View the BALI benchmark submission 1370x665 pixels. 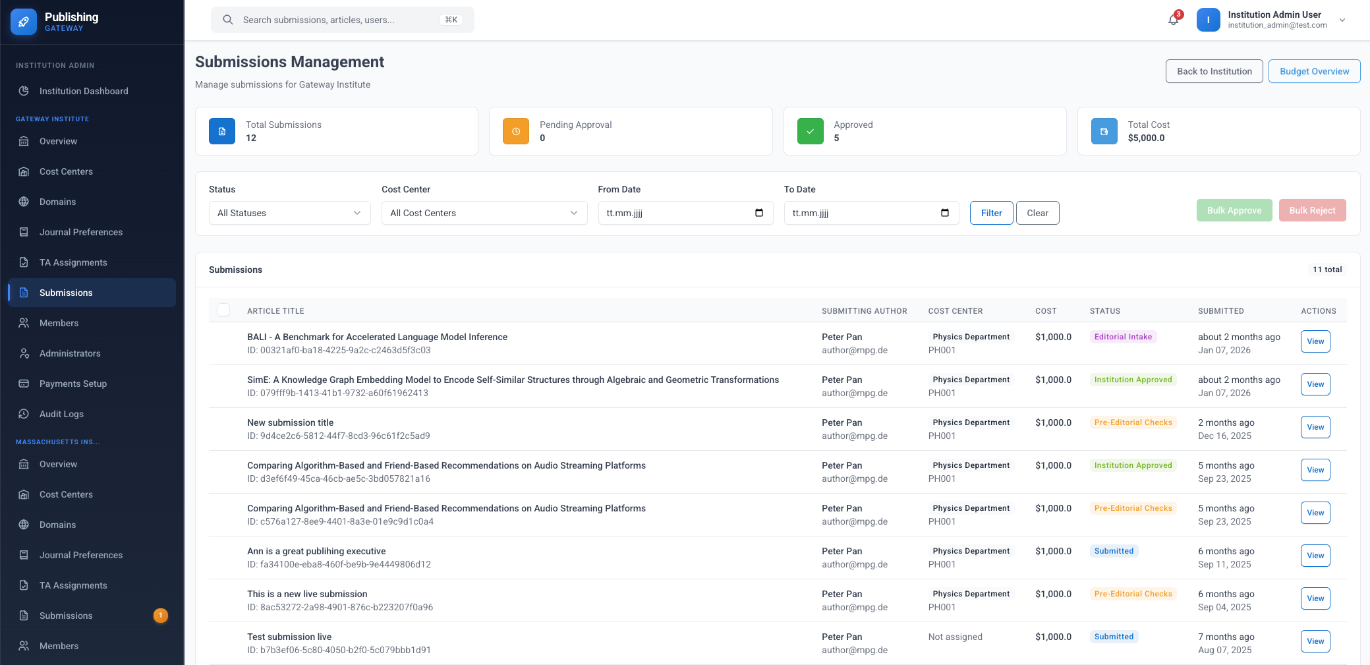point(1315,341)
